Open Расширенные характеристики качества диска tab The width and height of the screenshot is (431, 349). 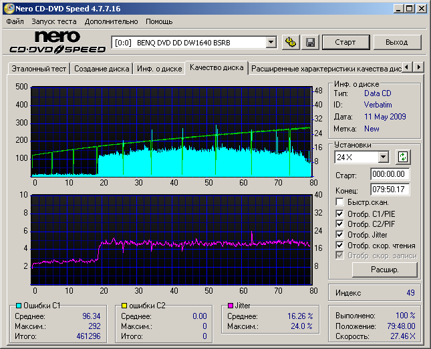[326, 69]
